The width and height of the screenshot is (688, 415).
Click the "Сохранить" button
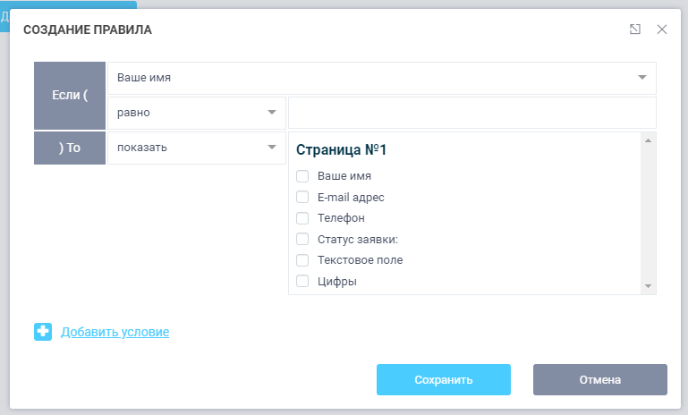[x=443, y=379]
